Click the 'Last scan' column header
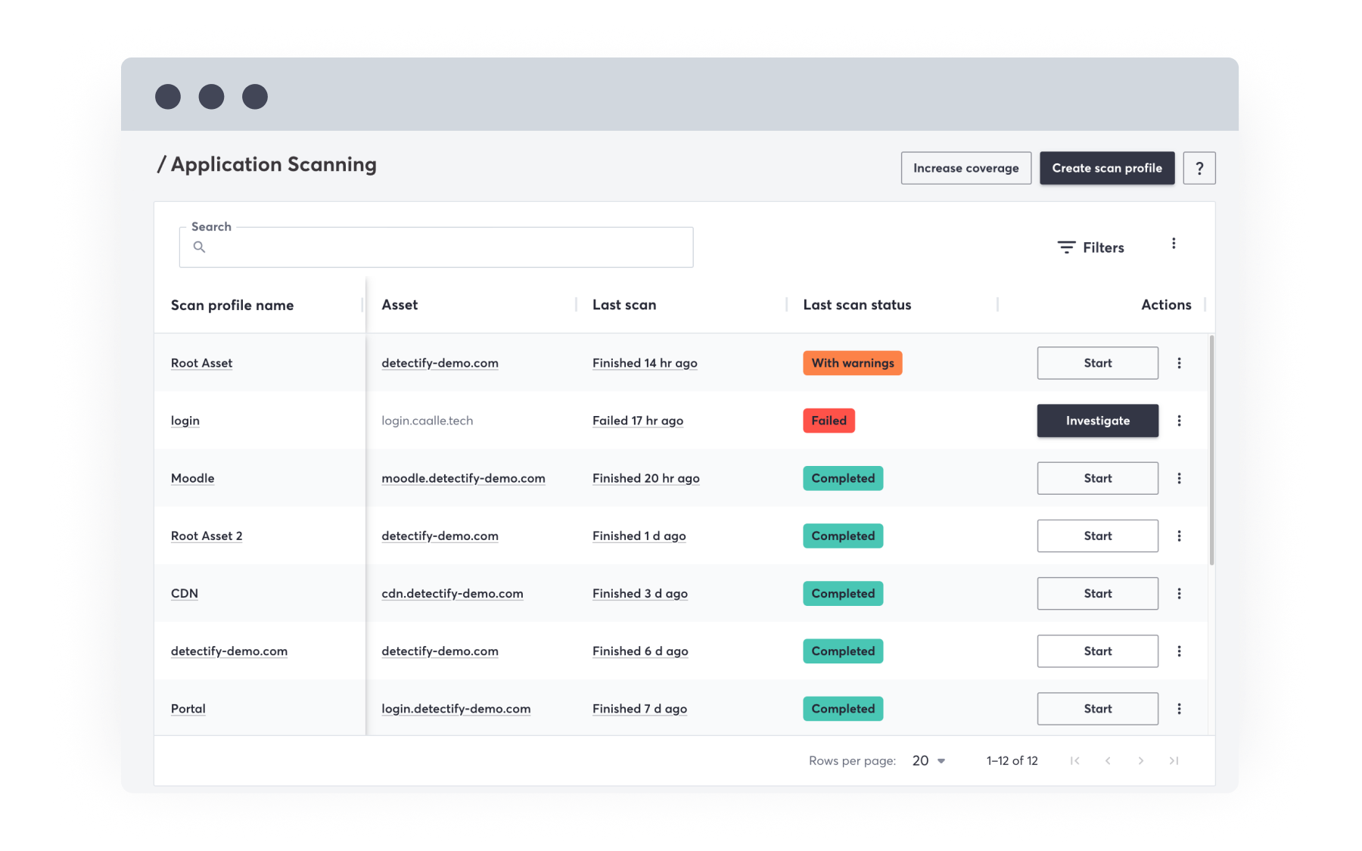The width and height of the screenshot is (1362, 851). click(624, 305)
